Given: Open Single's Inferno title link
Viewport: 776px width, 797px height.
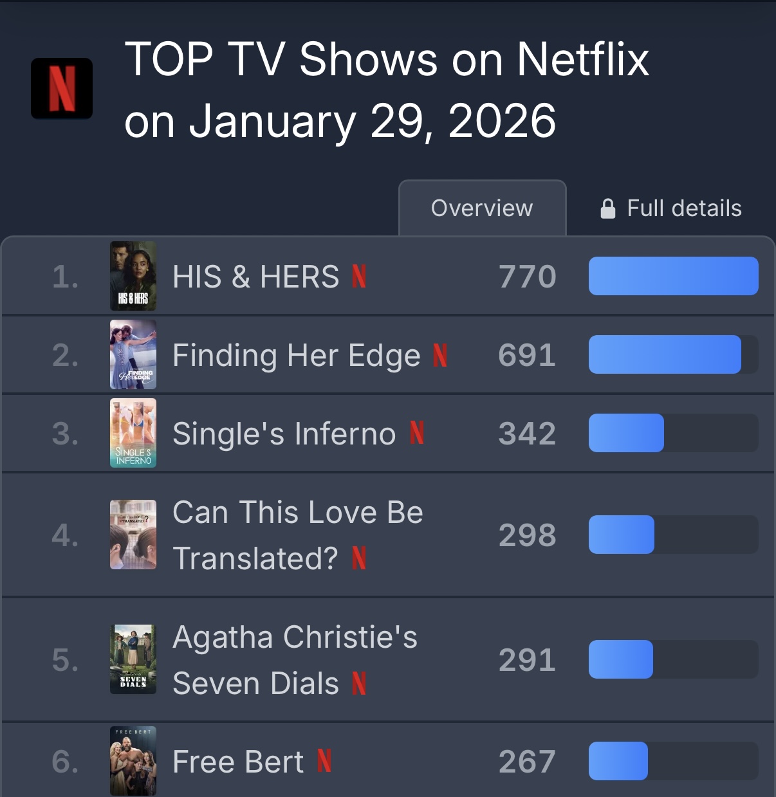Looking at the screenshot, I should [x=284, y=434].
